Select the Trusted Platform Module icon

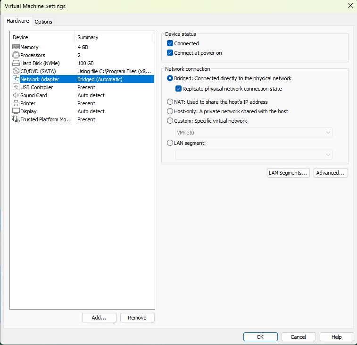pos(16,119)
